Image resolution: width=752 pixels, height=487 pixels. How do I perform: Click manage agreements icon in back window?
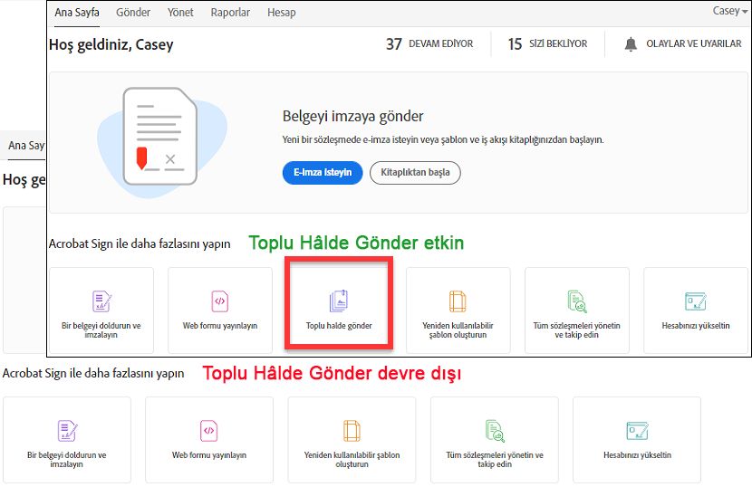495,431
